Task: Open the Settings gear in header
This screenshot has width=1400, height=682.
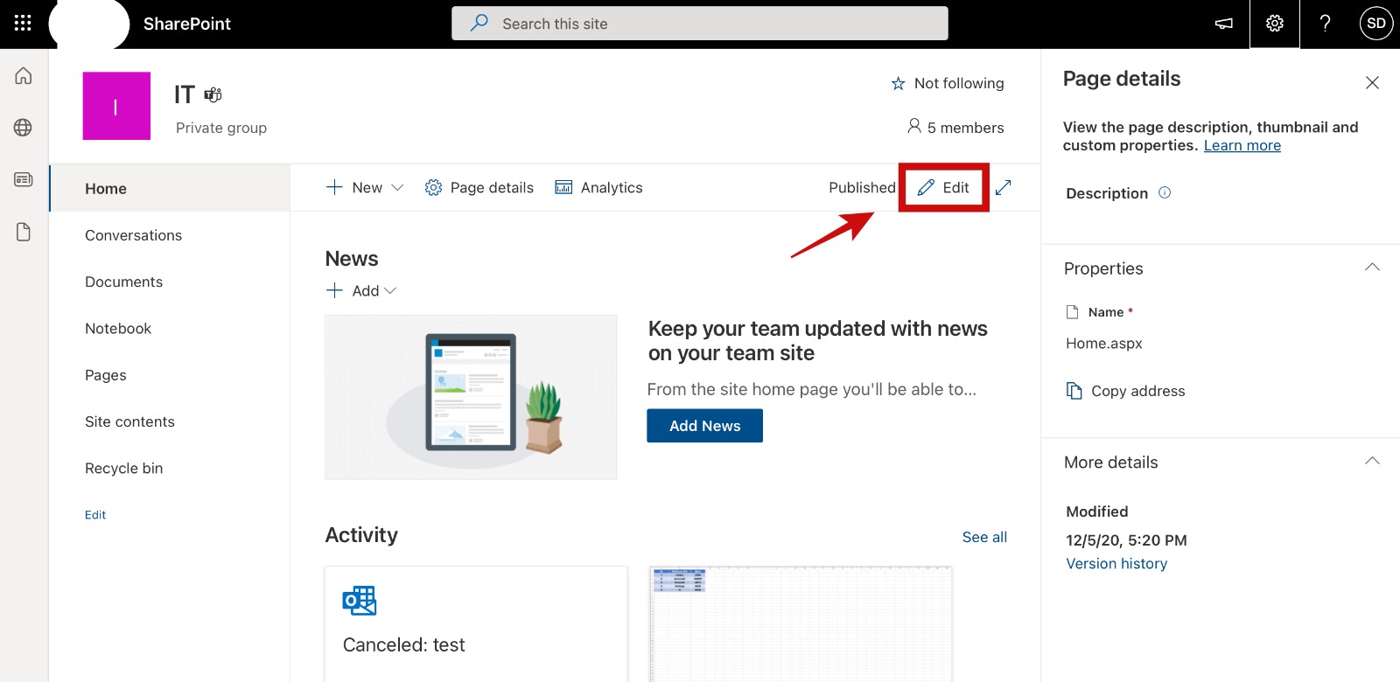Action: pyautogui.click(x=1275, y=24)
